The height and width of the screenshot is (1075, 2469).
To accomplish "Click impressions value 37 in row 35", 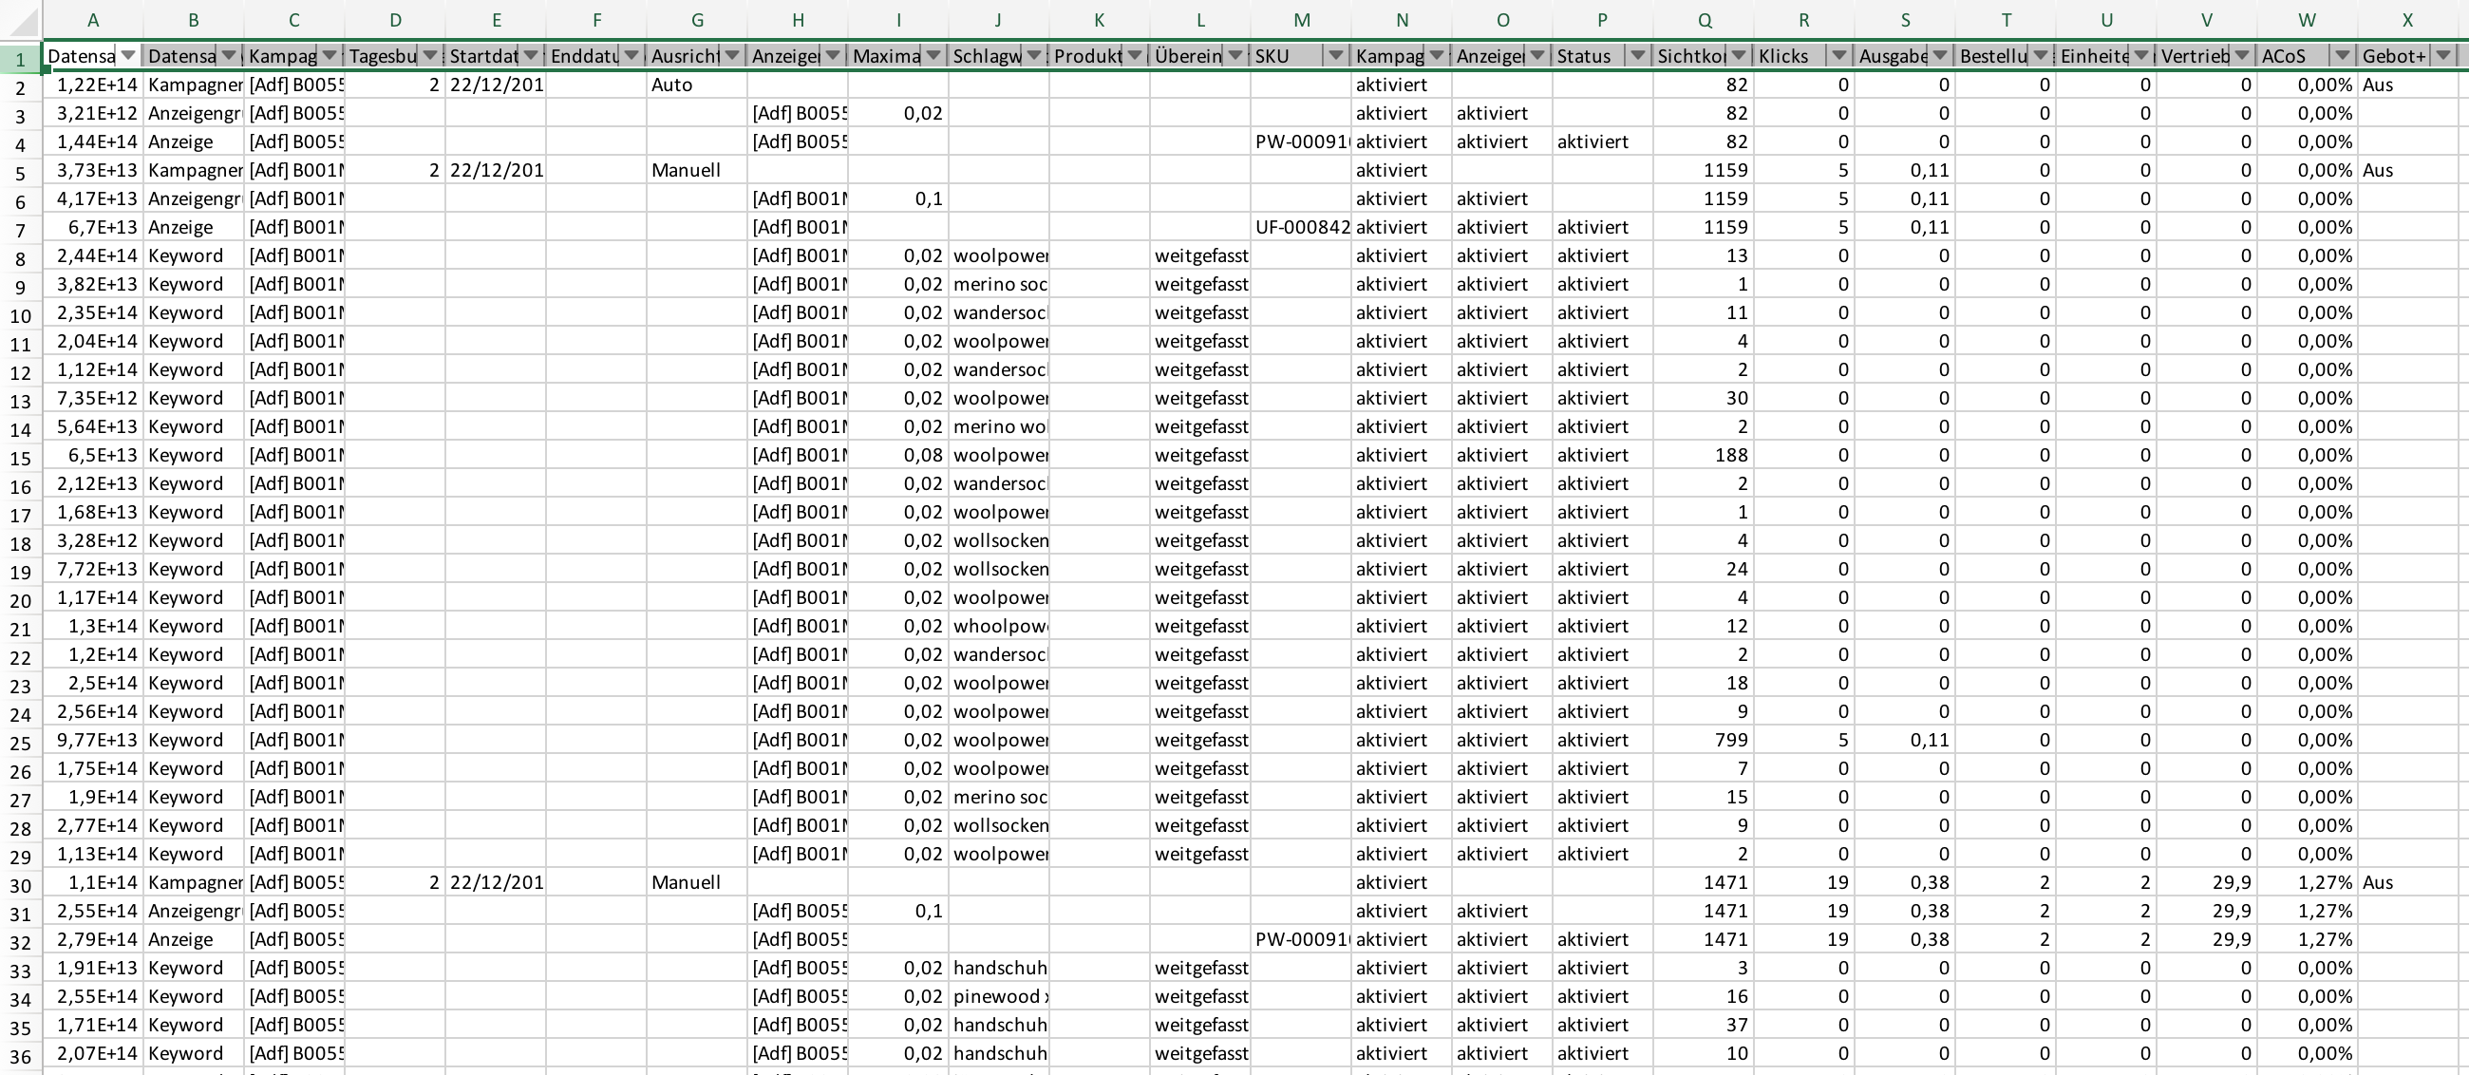I will pyautogui.click(x=1704, y=1025).
